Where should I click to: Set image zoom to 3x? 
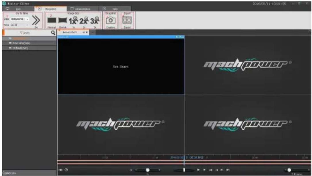click(95, 20)
